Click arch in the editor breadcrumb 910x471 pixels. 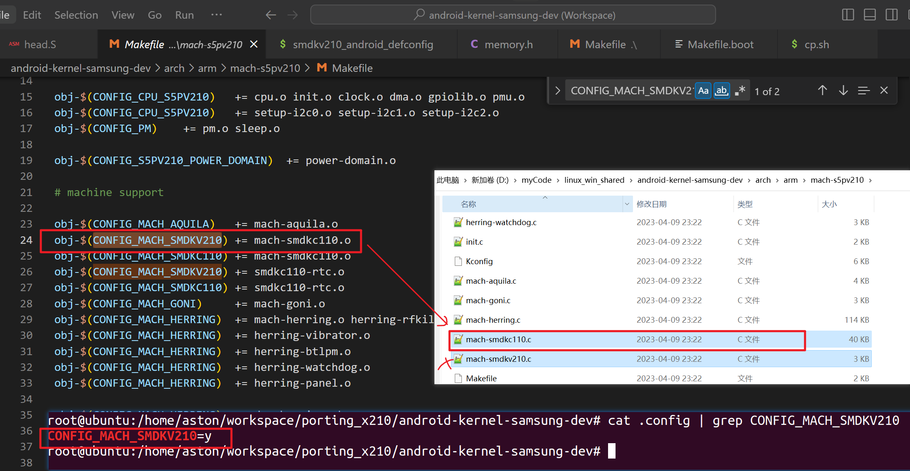click(174, 68)
